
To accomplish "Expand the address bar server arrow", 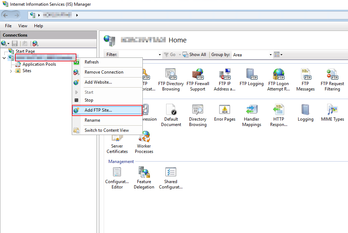I will coord(77,15).
